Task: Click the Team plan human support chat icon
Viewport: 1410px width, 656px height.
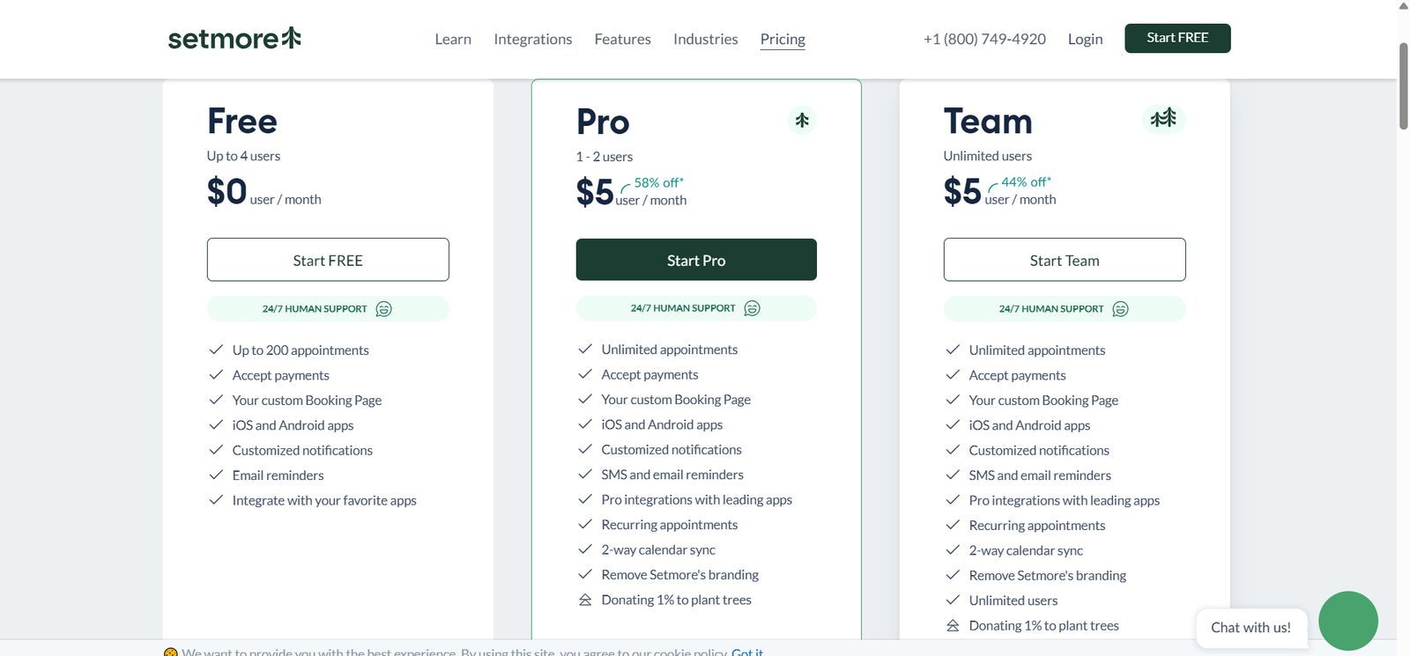Action: [1120, 309]
